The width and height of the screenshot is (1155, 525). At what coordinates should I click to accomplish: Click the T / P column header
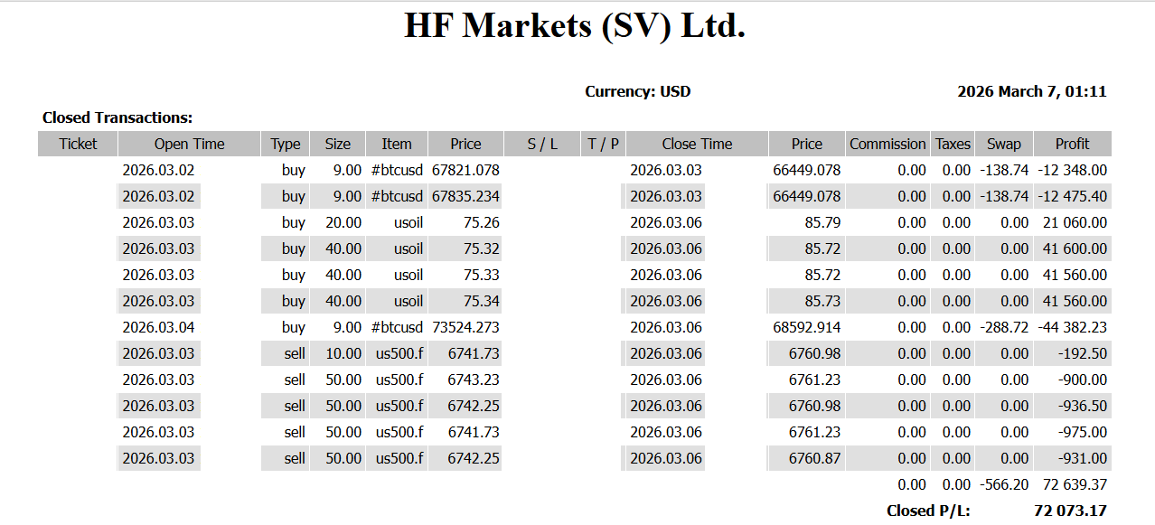click(x=603, y=144)
